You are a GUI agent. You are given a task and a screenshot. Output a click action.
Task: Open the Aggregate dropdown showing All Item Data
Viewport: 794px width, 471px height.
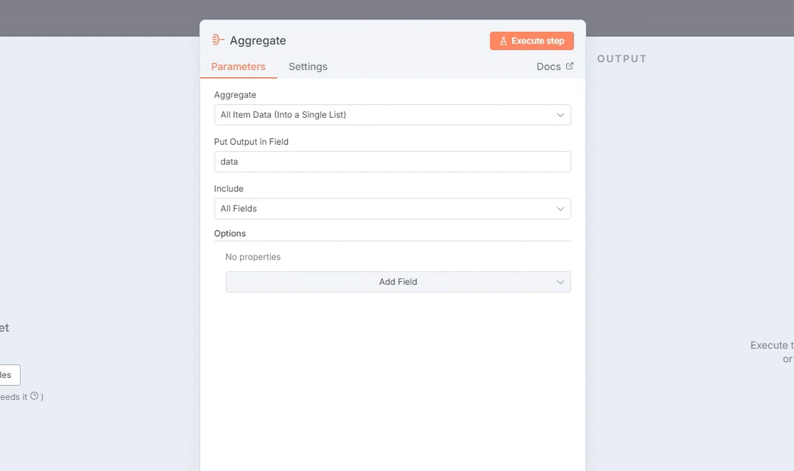click(392, 115)
